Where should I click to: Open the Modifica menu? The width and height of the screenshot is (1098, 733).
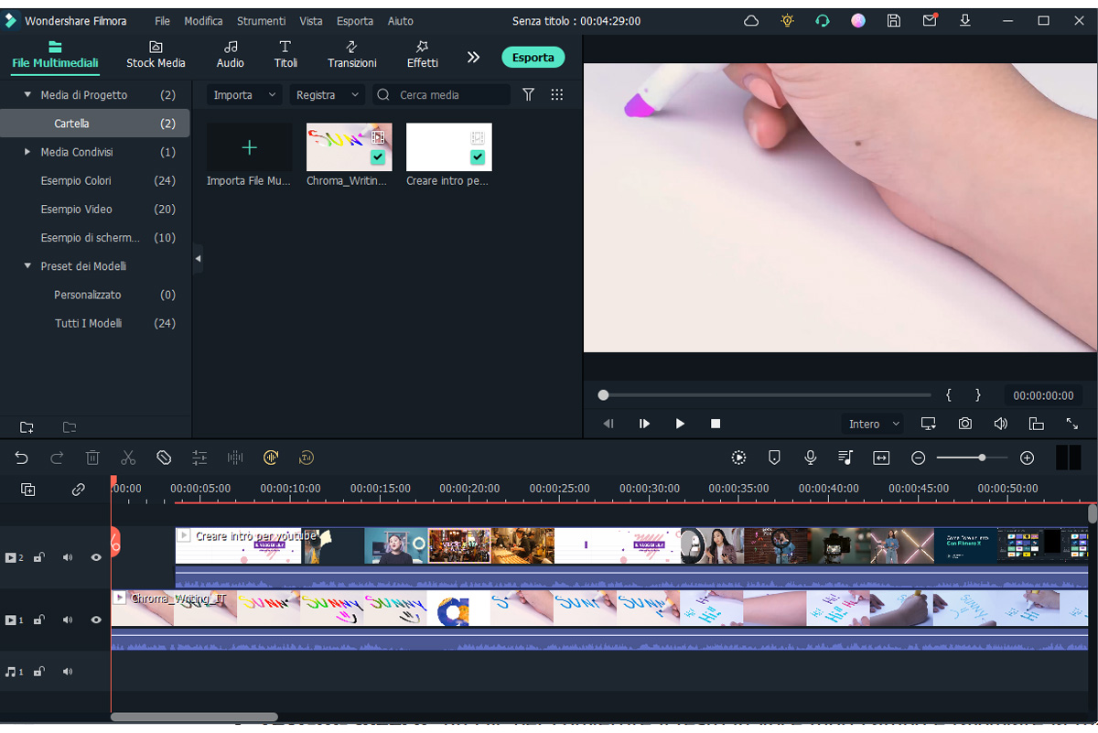point(203,21)
